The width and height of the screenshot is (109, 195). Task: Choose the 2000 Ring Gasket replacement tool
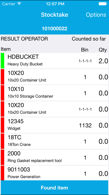pos(54,157)
